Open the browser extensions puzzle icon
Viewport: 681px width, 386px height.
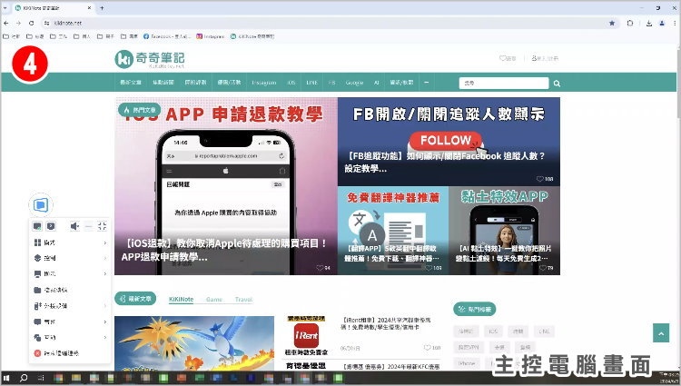tap(630, 23)
